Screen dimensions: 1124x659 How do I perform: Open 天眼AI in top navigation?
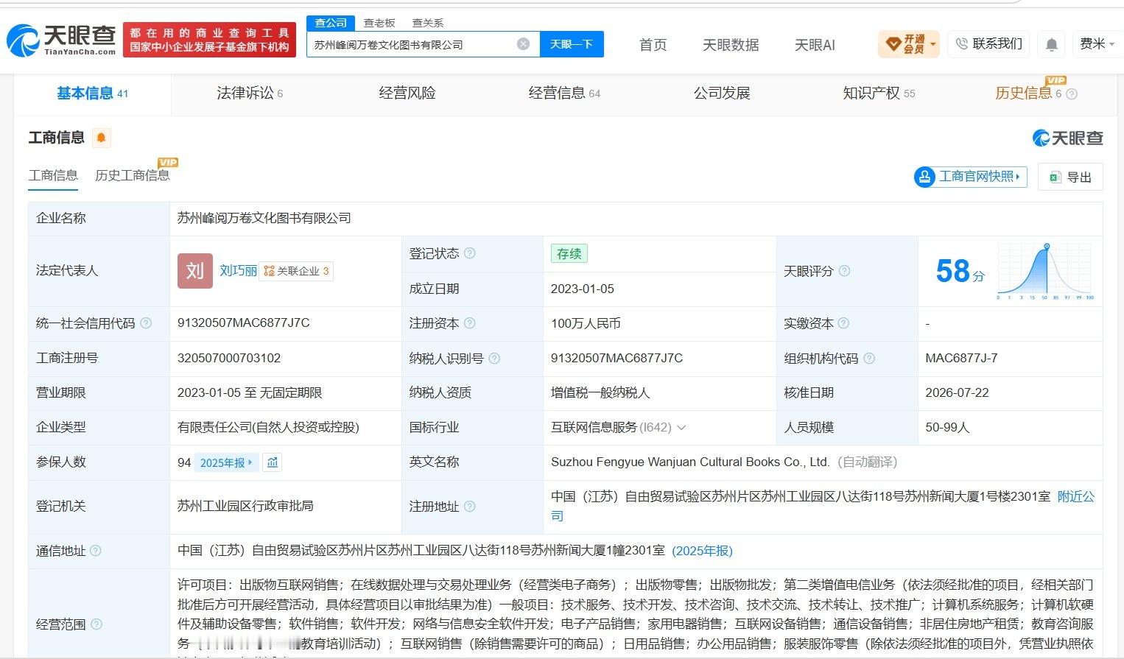pos(815,45)
